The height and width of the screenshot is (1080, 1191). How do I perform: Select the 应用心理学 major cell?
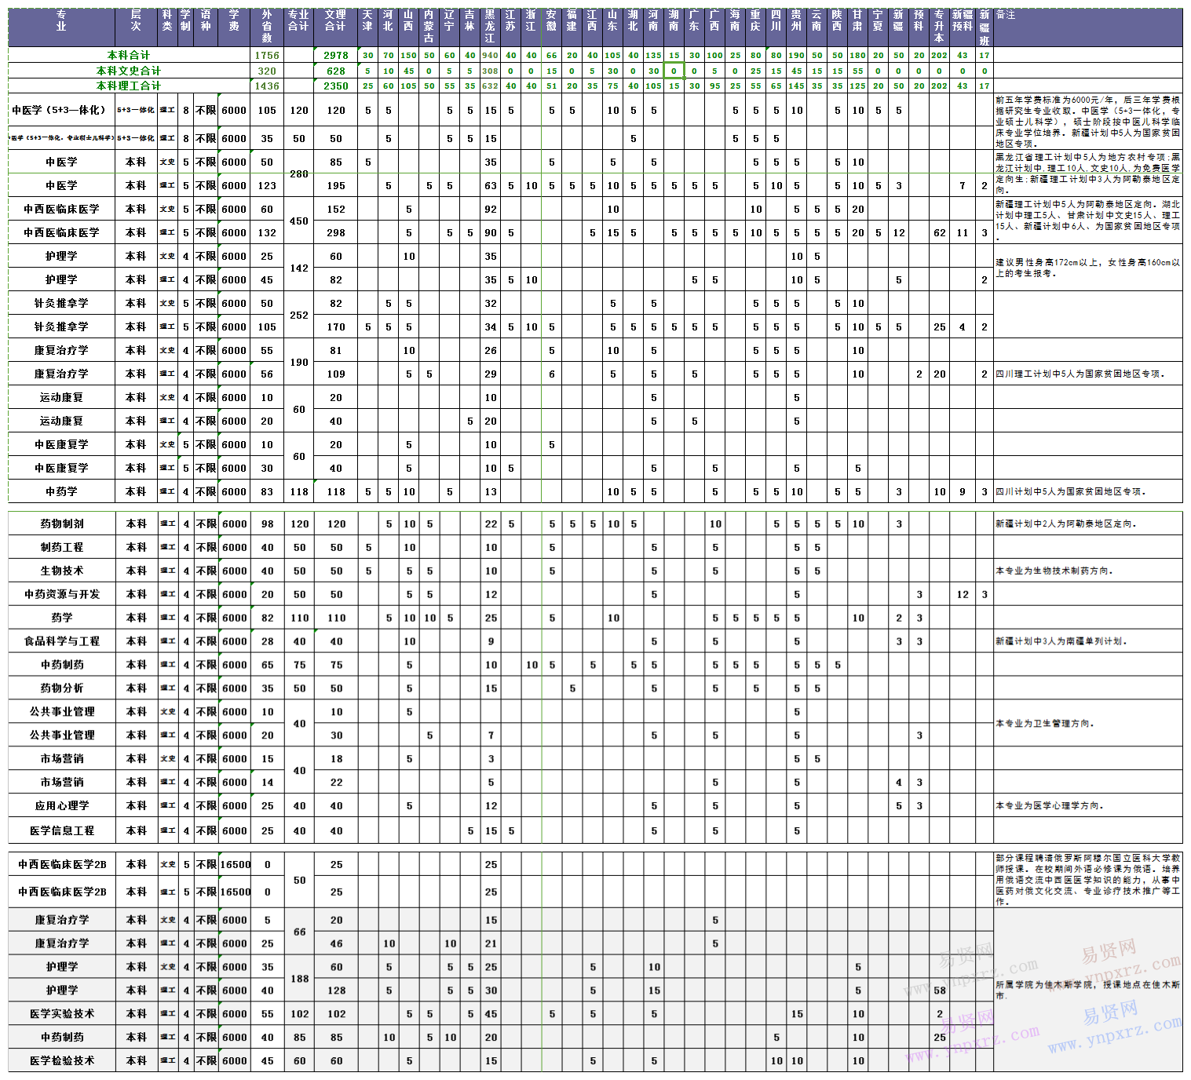click(x=62, y=805)
